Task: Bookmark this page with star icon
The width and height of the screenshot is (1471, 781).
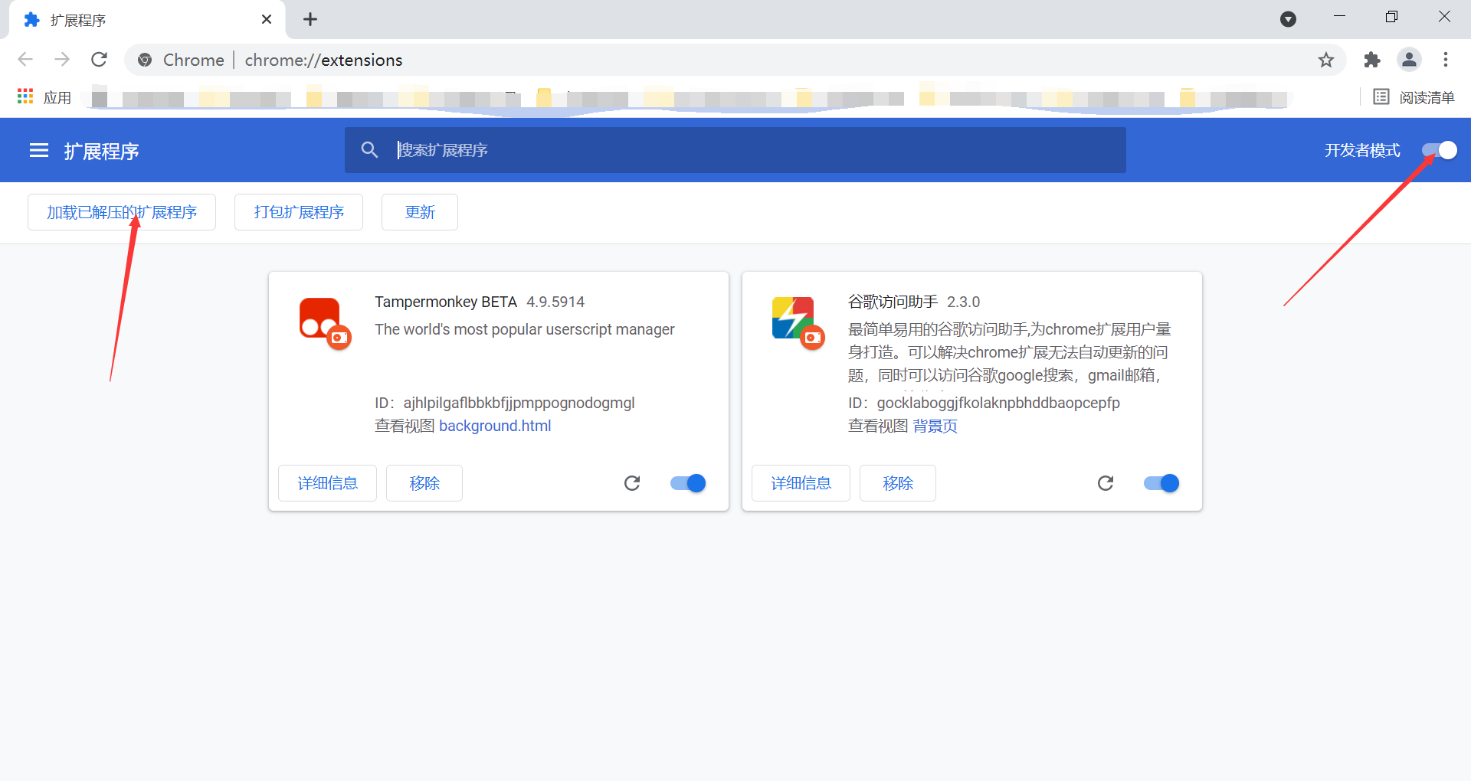Action: pyautogui.click(x=1326, y=60)
